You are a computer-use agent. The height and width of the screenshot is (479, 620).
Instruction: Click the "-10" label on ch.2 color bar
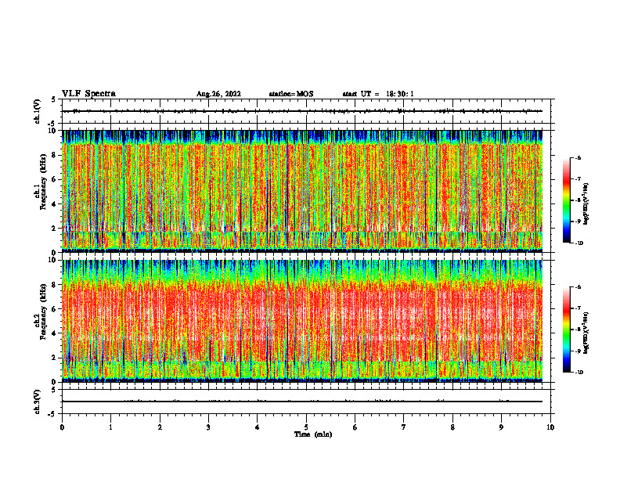click(579, 373)
